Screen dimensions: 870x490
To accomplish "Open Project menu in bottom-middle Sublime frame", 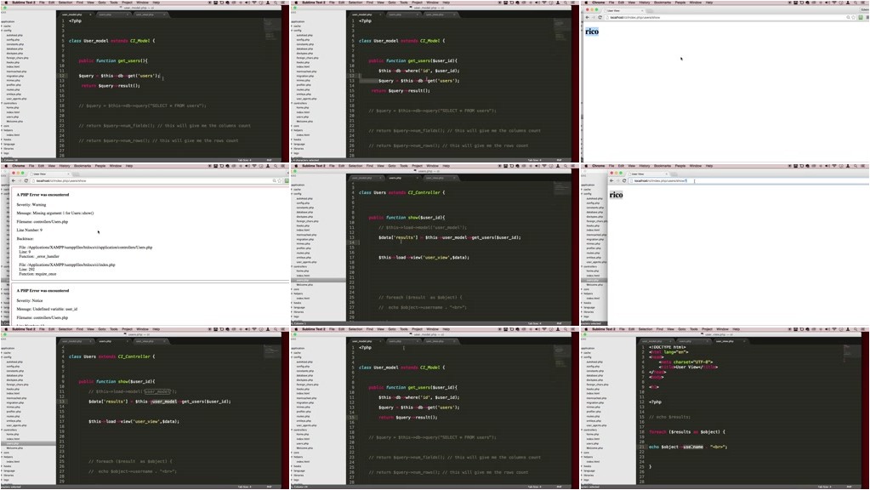I will click(x=417, y=329).
